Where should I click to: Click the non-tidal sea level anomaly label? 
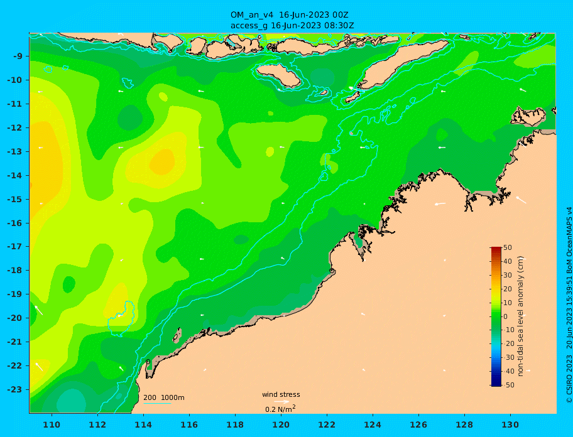tap(520, 316)
